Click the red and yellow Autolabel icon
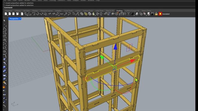198x111 pixels. 160,14
